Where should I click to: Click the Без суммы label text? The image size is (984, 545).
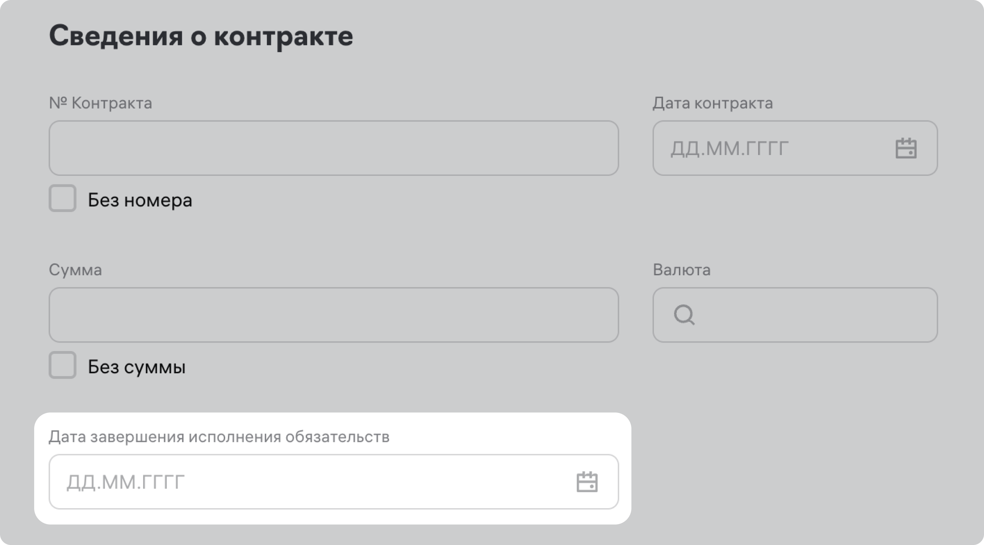tap(136, 367)
